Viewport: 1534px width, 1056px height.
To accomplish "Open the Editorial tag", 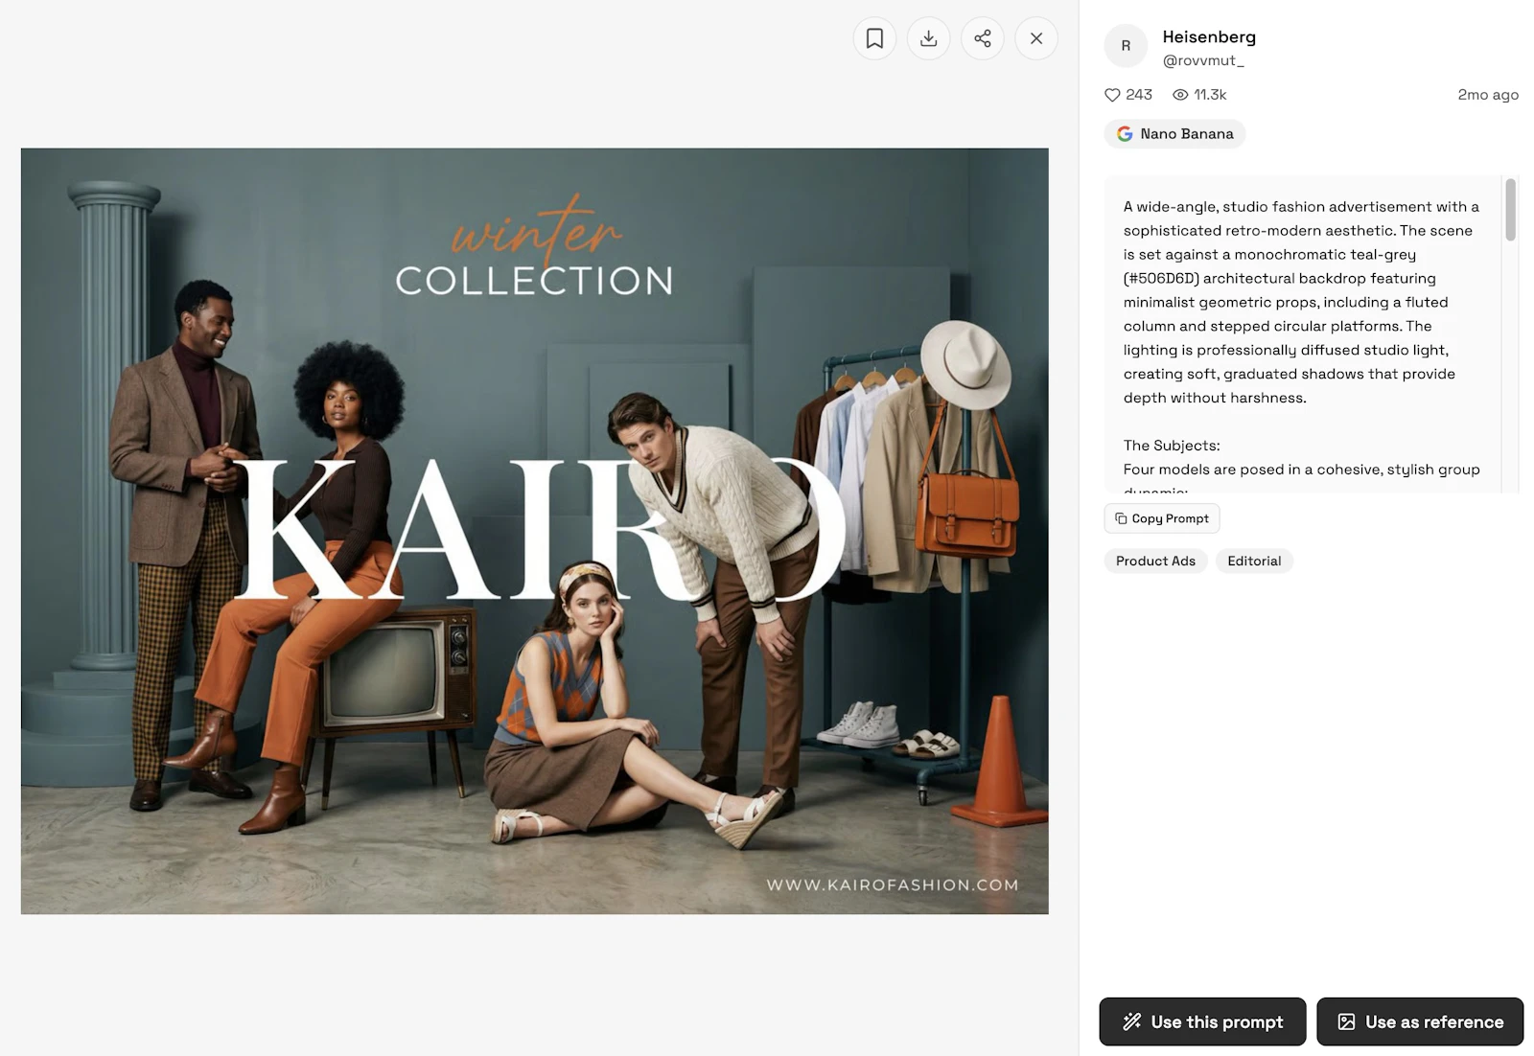I will point(1254,561).
